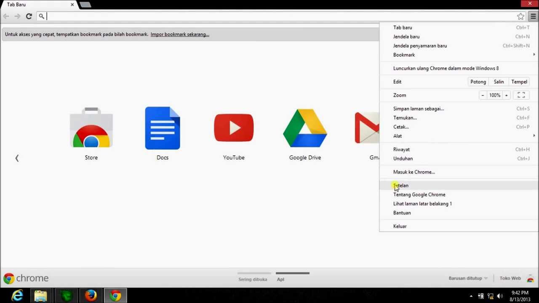539x303 pixels.
Task: Click the Toko Web link
Action: 510,278
